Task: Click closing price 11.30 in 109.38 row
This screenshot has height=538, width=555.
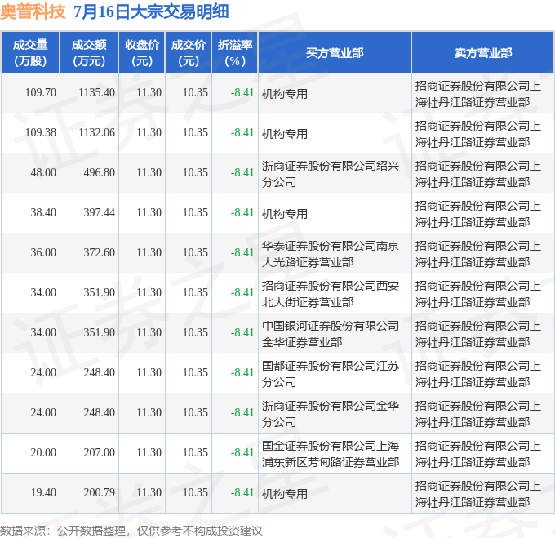Action: (149, 133)
